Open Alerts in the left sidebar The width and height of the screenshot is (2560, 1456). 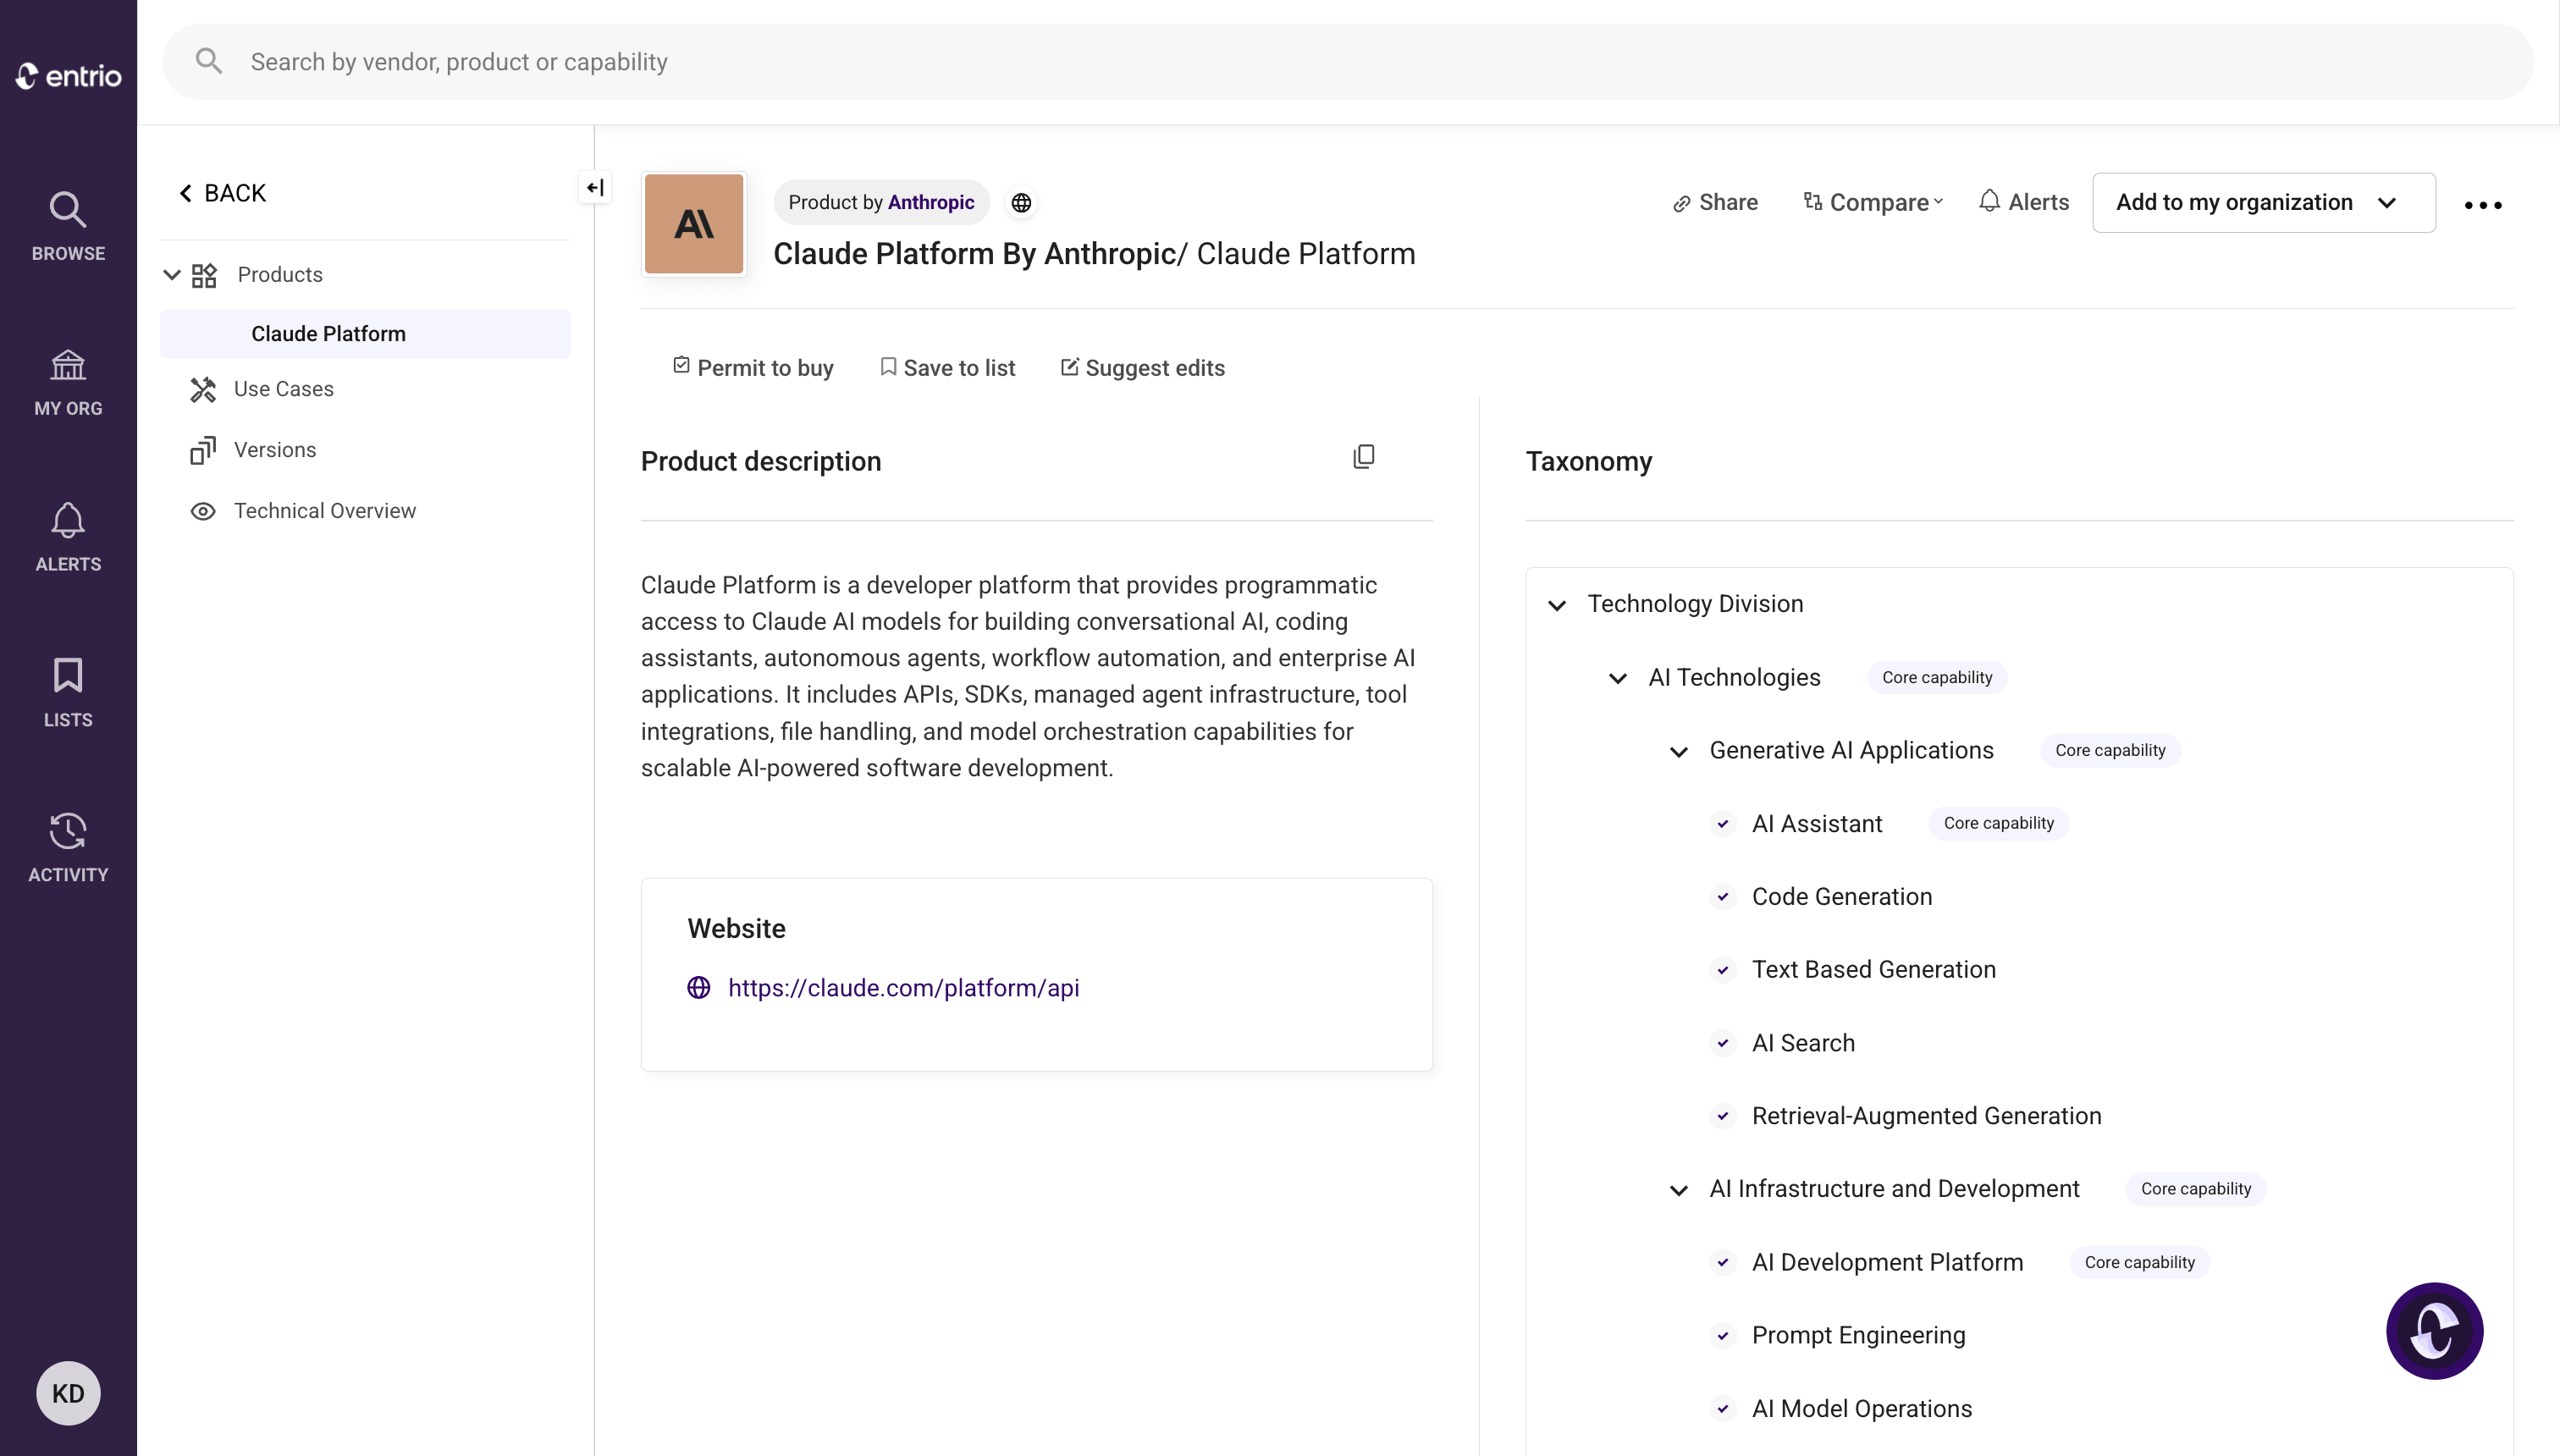[68, 537]
